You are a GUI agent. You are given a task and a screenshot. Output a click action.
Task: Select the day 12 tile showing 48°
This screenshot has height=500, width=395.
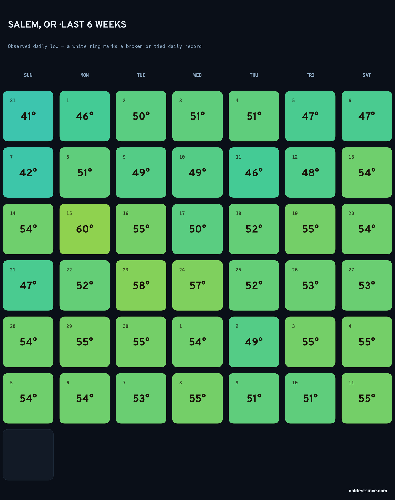pyautogui.click(x=310, y=172)
